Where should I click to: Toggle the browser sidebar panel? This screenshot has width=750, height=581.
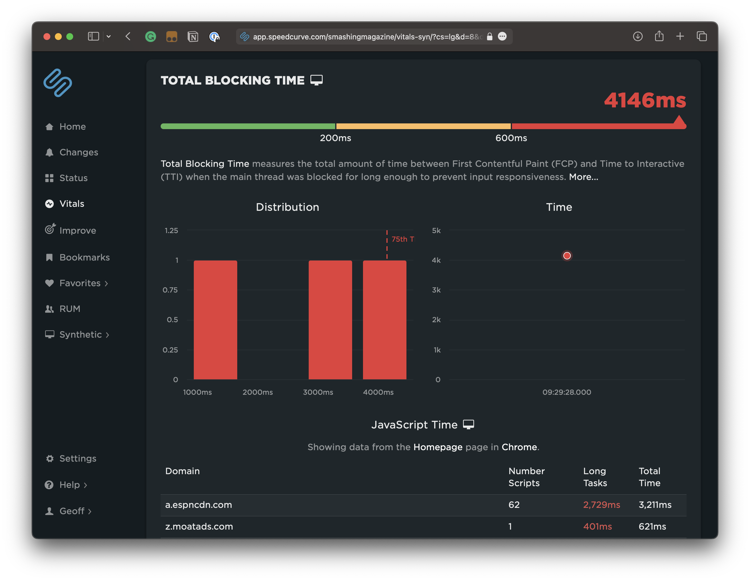[x=93, y=36]
